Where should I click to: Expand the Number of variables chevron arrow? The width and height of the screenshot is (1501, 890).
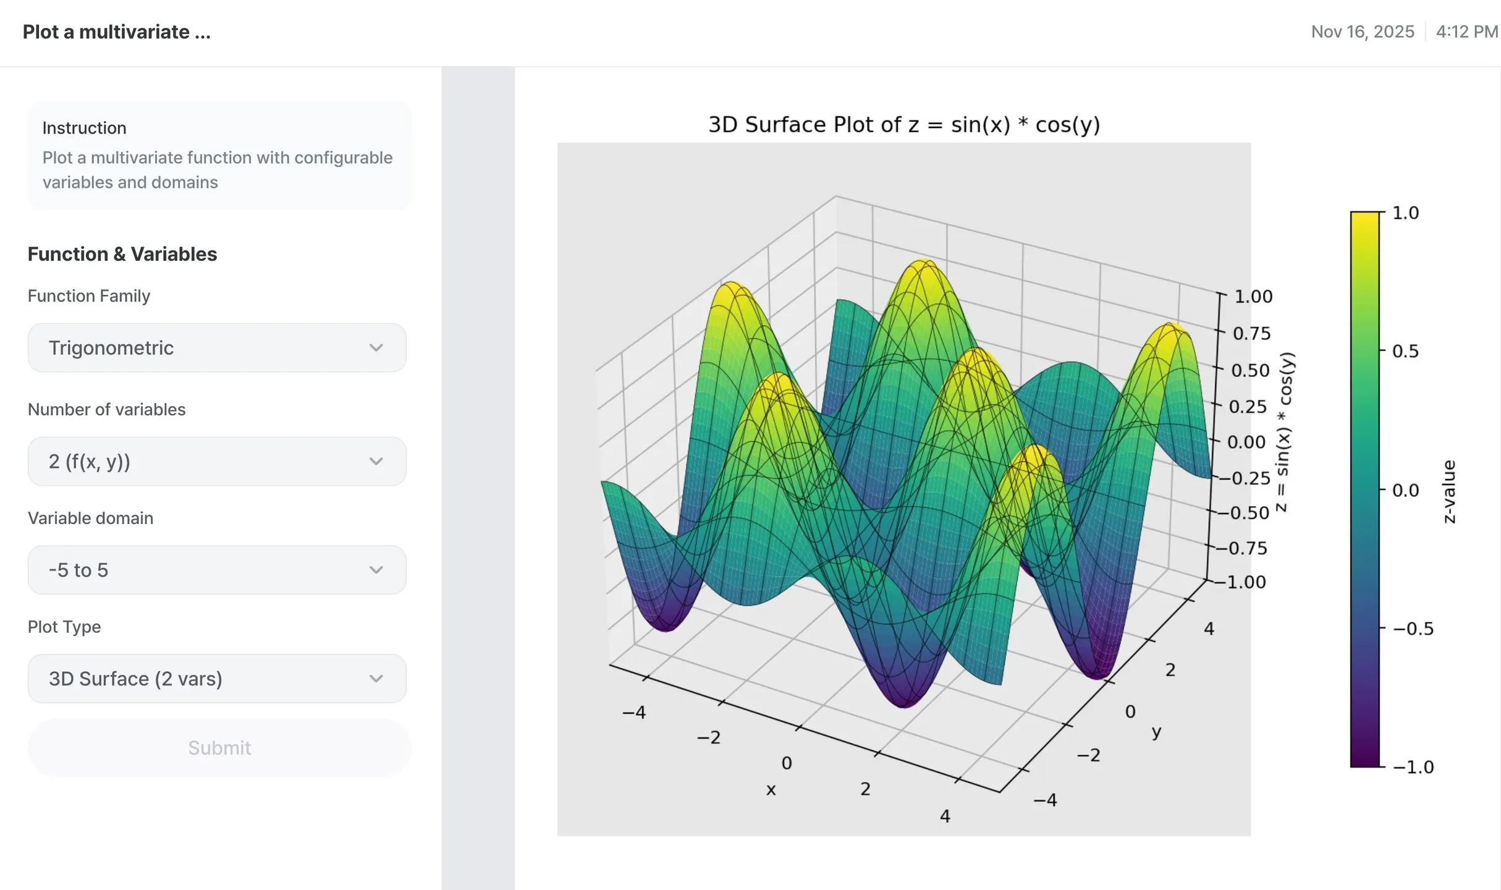pos(378,461)
